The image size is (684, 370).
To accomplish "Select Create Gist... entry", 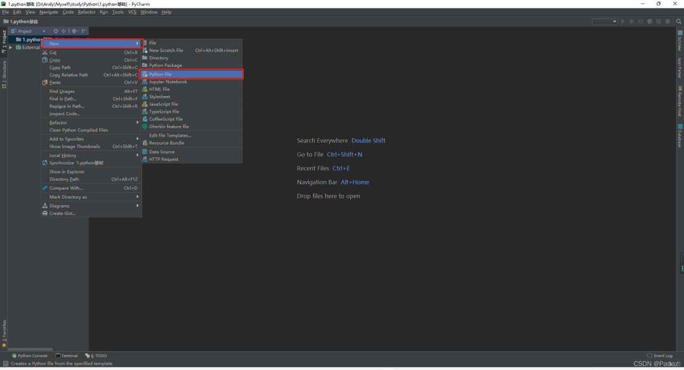I will point(91,213).
